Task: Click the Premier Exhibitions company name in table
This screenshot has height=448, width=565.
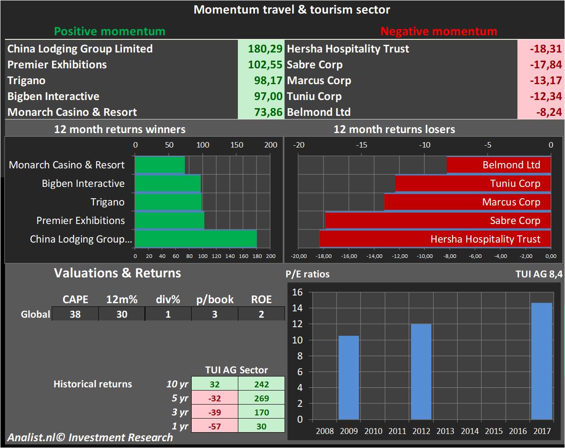Action: coord(57,65)
